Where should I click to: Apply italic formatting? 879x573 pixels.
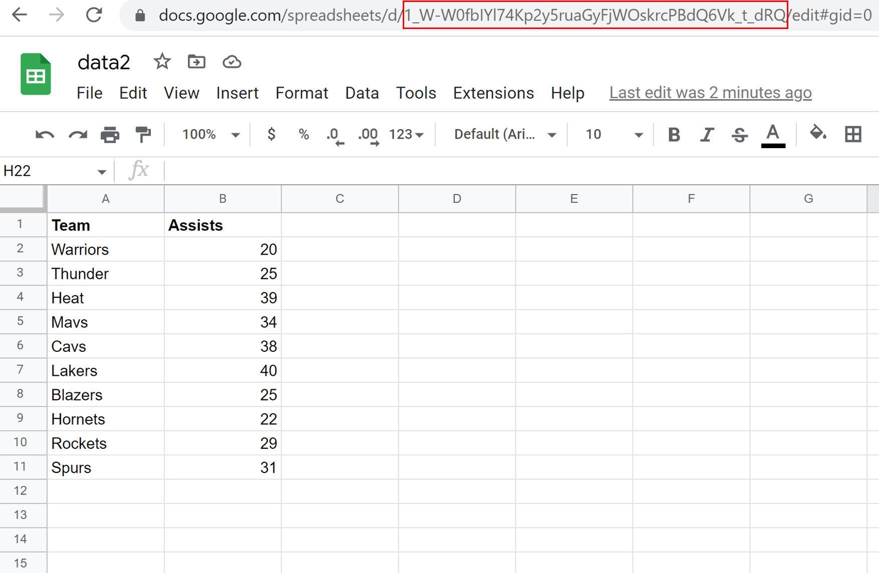[x=706, y=134]
